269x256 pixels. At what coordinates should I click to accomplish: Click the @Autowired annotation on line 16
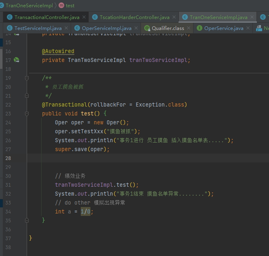58,51
